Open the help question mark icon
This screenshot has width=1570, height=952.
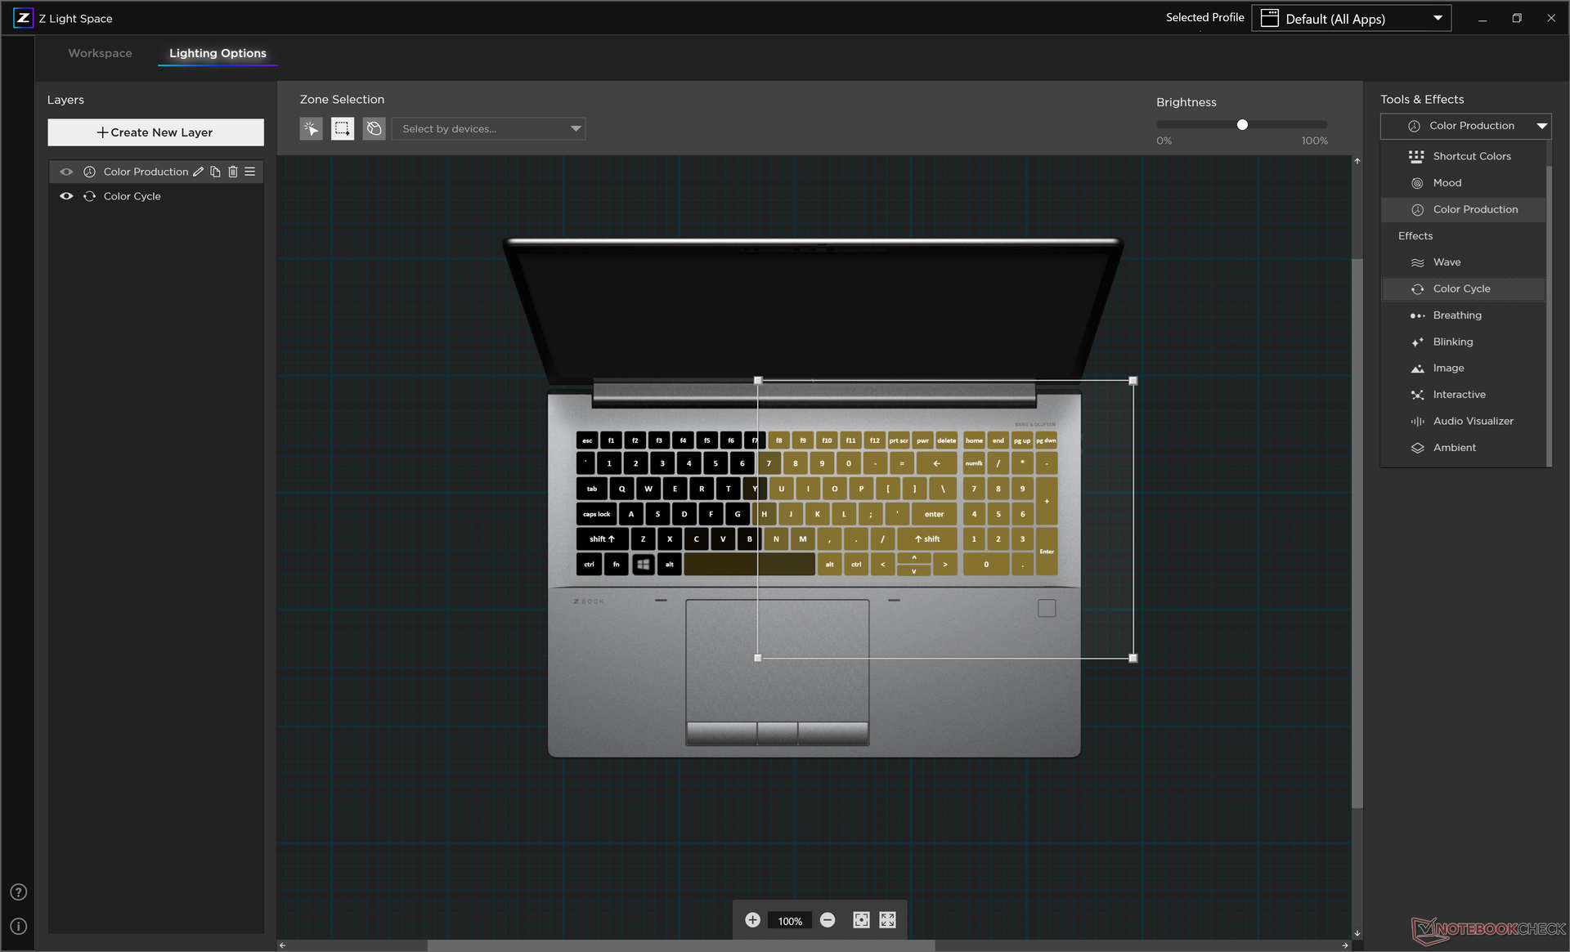tap(18, 892)
